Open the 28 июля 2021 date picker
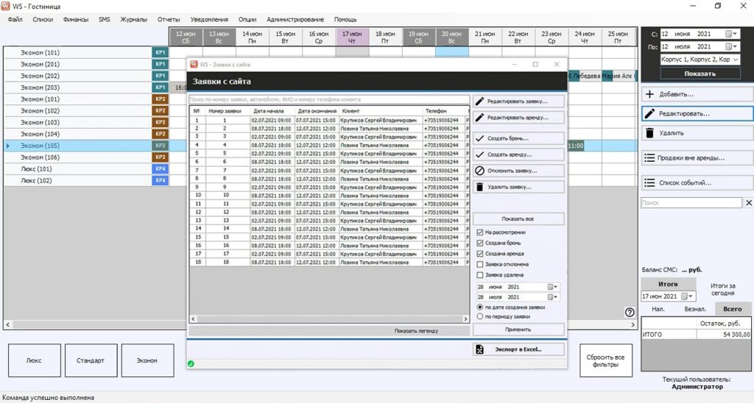Image resolution: width=754 pixels, height=403 pixels. point(552,297)
